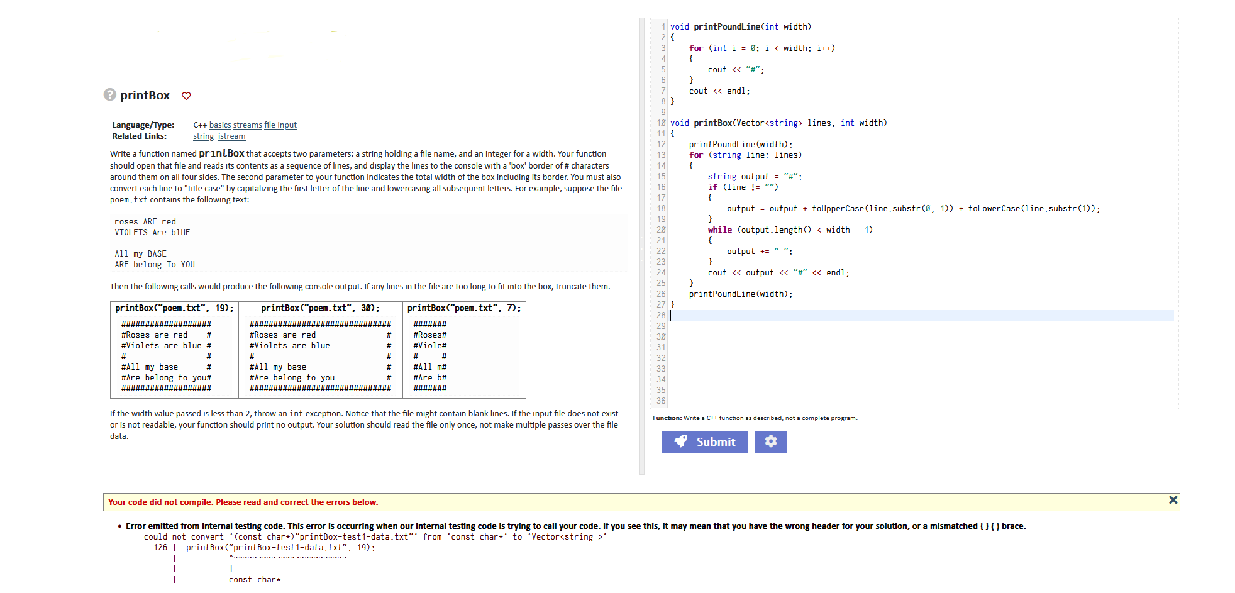
Task: Click the 'output += " ";' code line
Action: [x=760, y=251]
